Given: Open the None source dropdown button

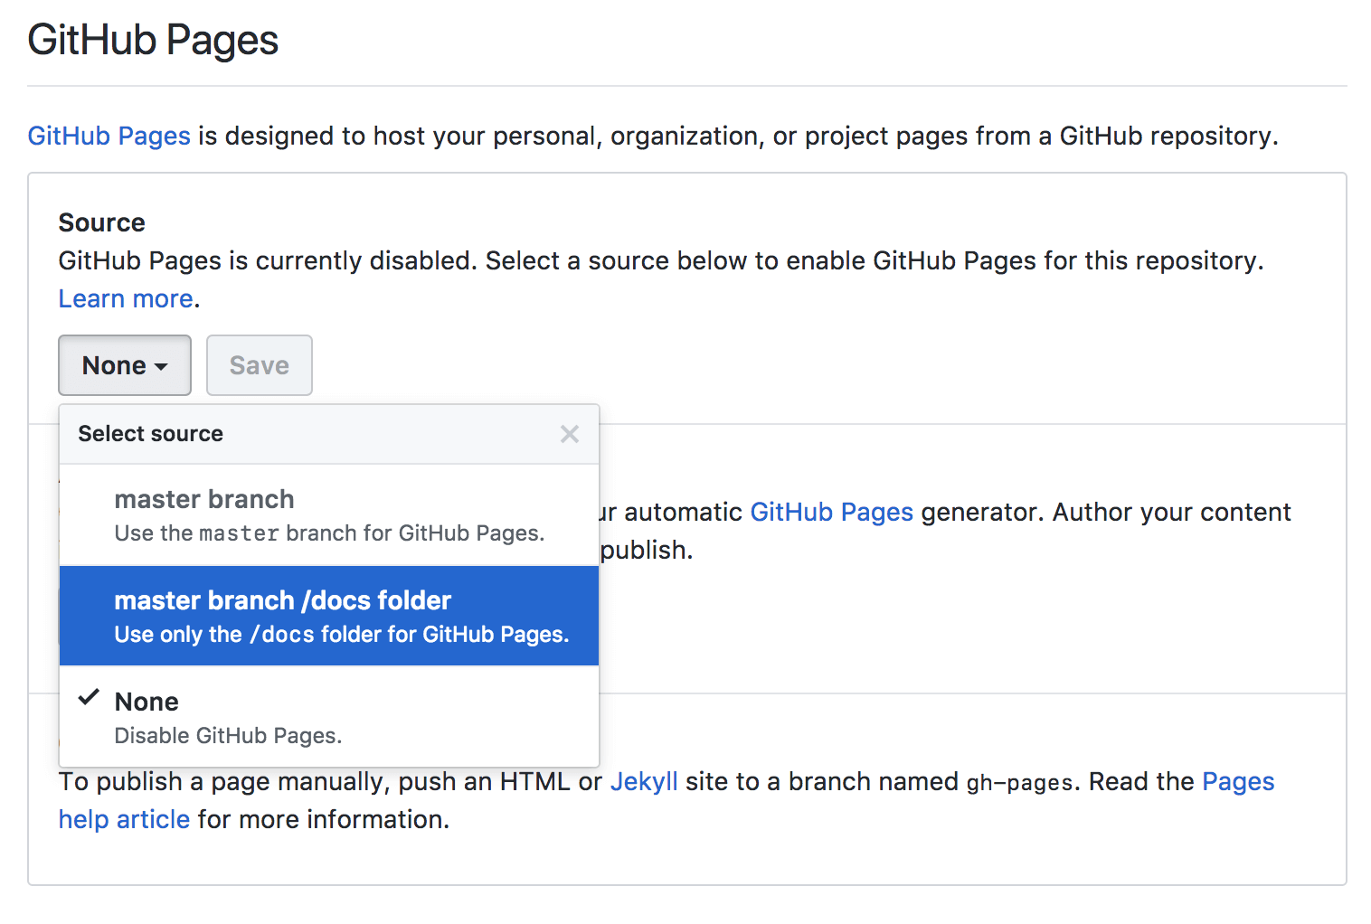Looking at the screenshot, I should 125,365.
